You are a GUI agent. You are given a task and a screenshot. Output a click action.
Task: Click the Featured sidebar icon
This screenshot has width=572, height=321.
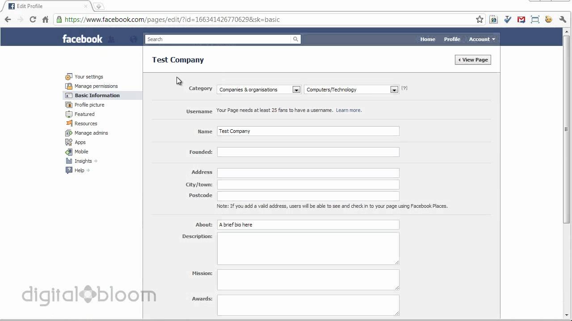pos(69,114)
